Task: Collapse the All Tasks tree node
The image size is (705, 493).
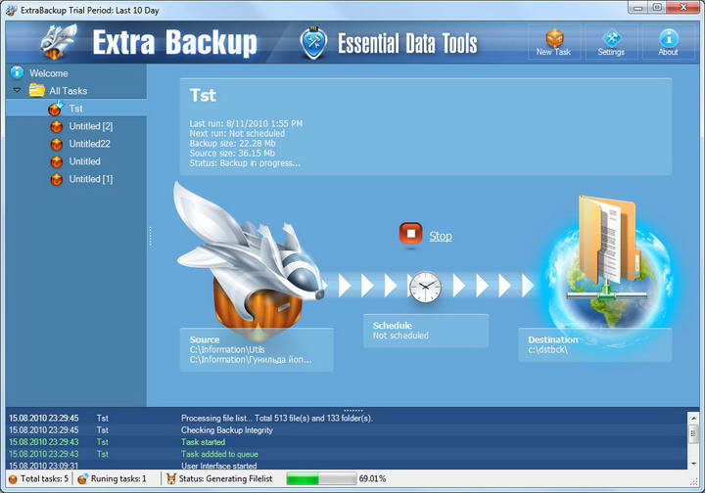Action: click(17, 90)
